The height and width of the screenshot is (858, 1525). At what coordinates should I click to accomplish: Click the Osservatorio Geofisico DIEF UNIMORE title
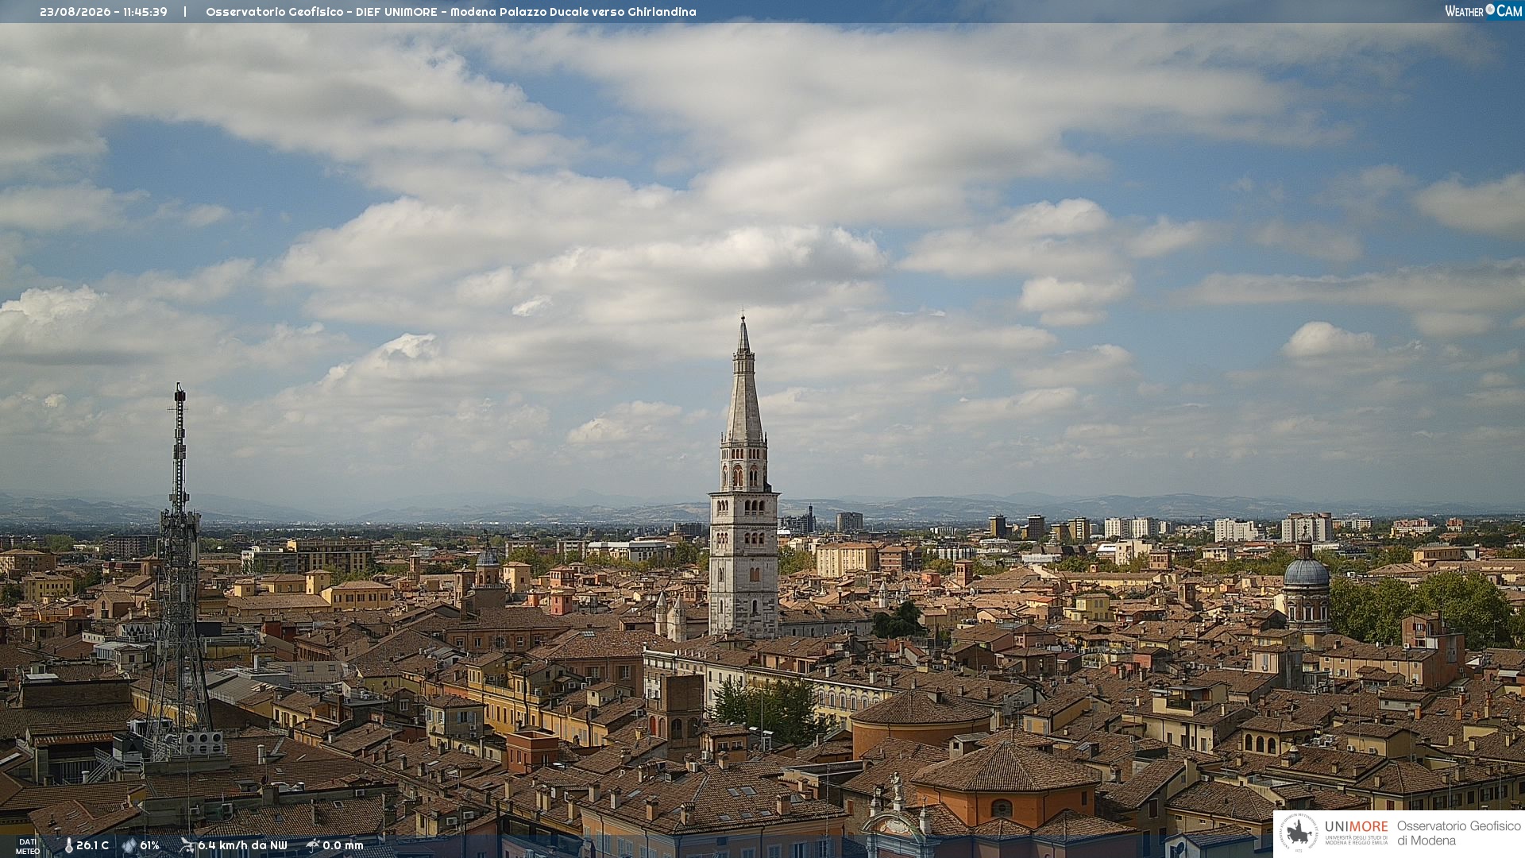[321, 12]
